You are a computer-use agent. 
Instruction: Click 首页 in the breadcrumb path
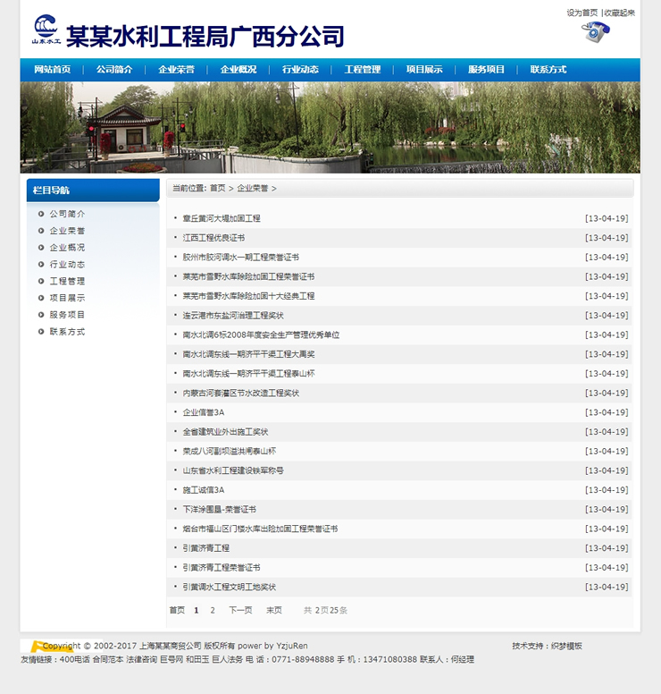coord(218,189)
